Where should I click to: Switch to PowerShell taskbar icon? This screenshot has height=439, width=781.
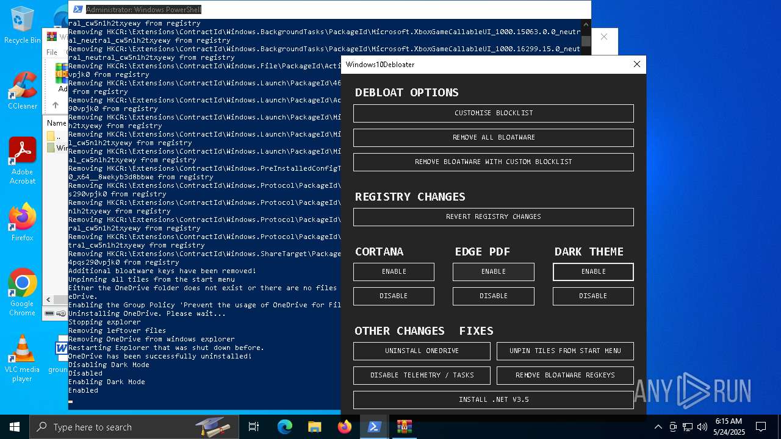[375, 427]
